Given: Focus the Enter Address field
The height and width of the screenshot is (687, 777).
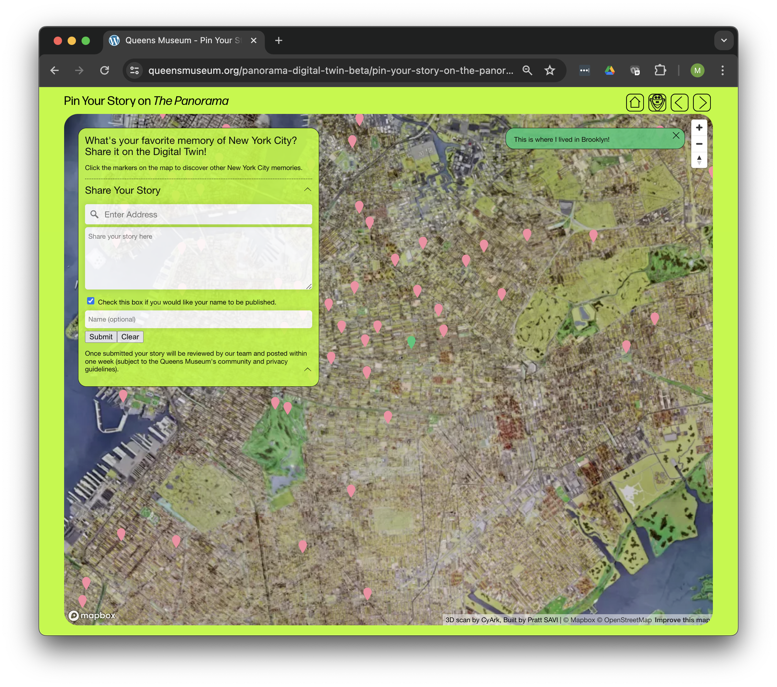Looking at the screenshot, I should pos(199,214).
